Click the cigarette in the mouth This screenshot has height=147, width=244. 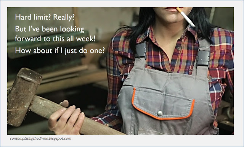(x=185, y=17)
